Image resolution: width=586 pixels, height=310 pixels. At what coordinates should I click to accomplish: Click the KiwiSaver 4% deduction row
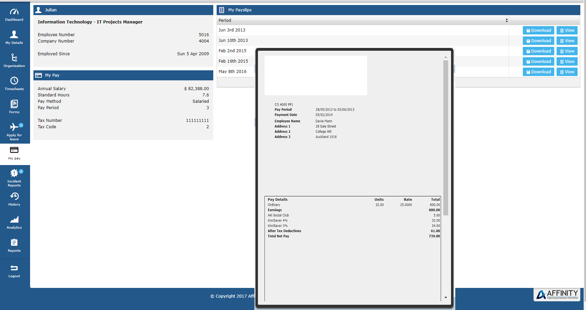354,221
